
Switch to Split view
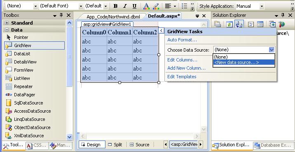(115, 145)
